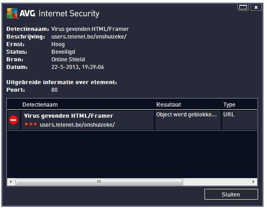Image resolution: width=267 pixels, height=209 pixels.
Task: Click the Online Shield source value
Action: coord(68,60)
